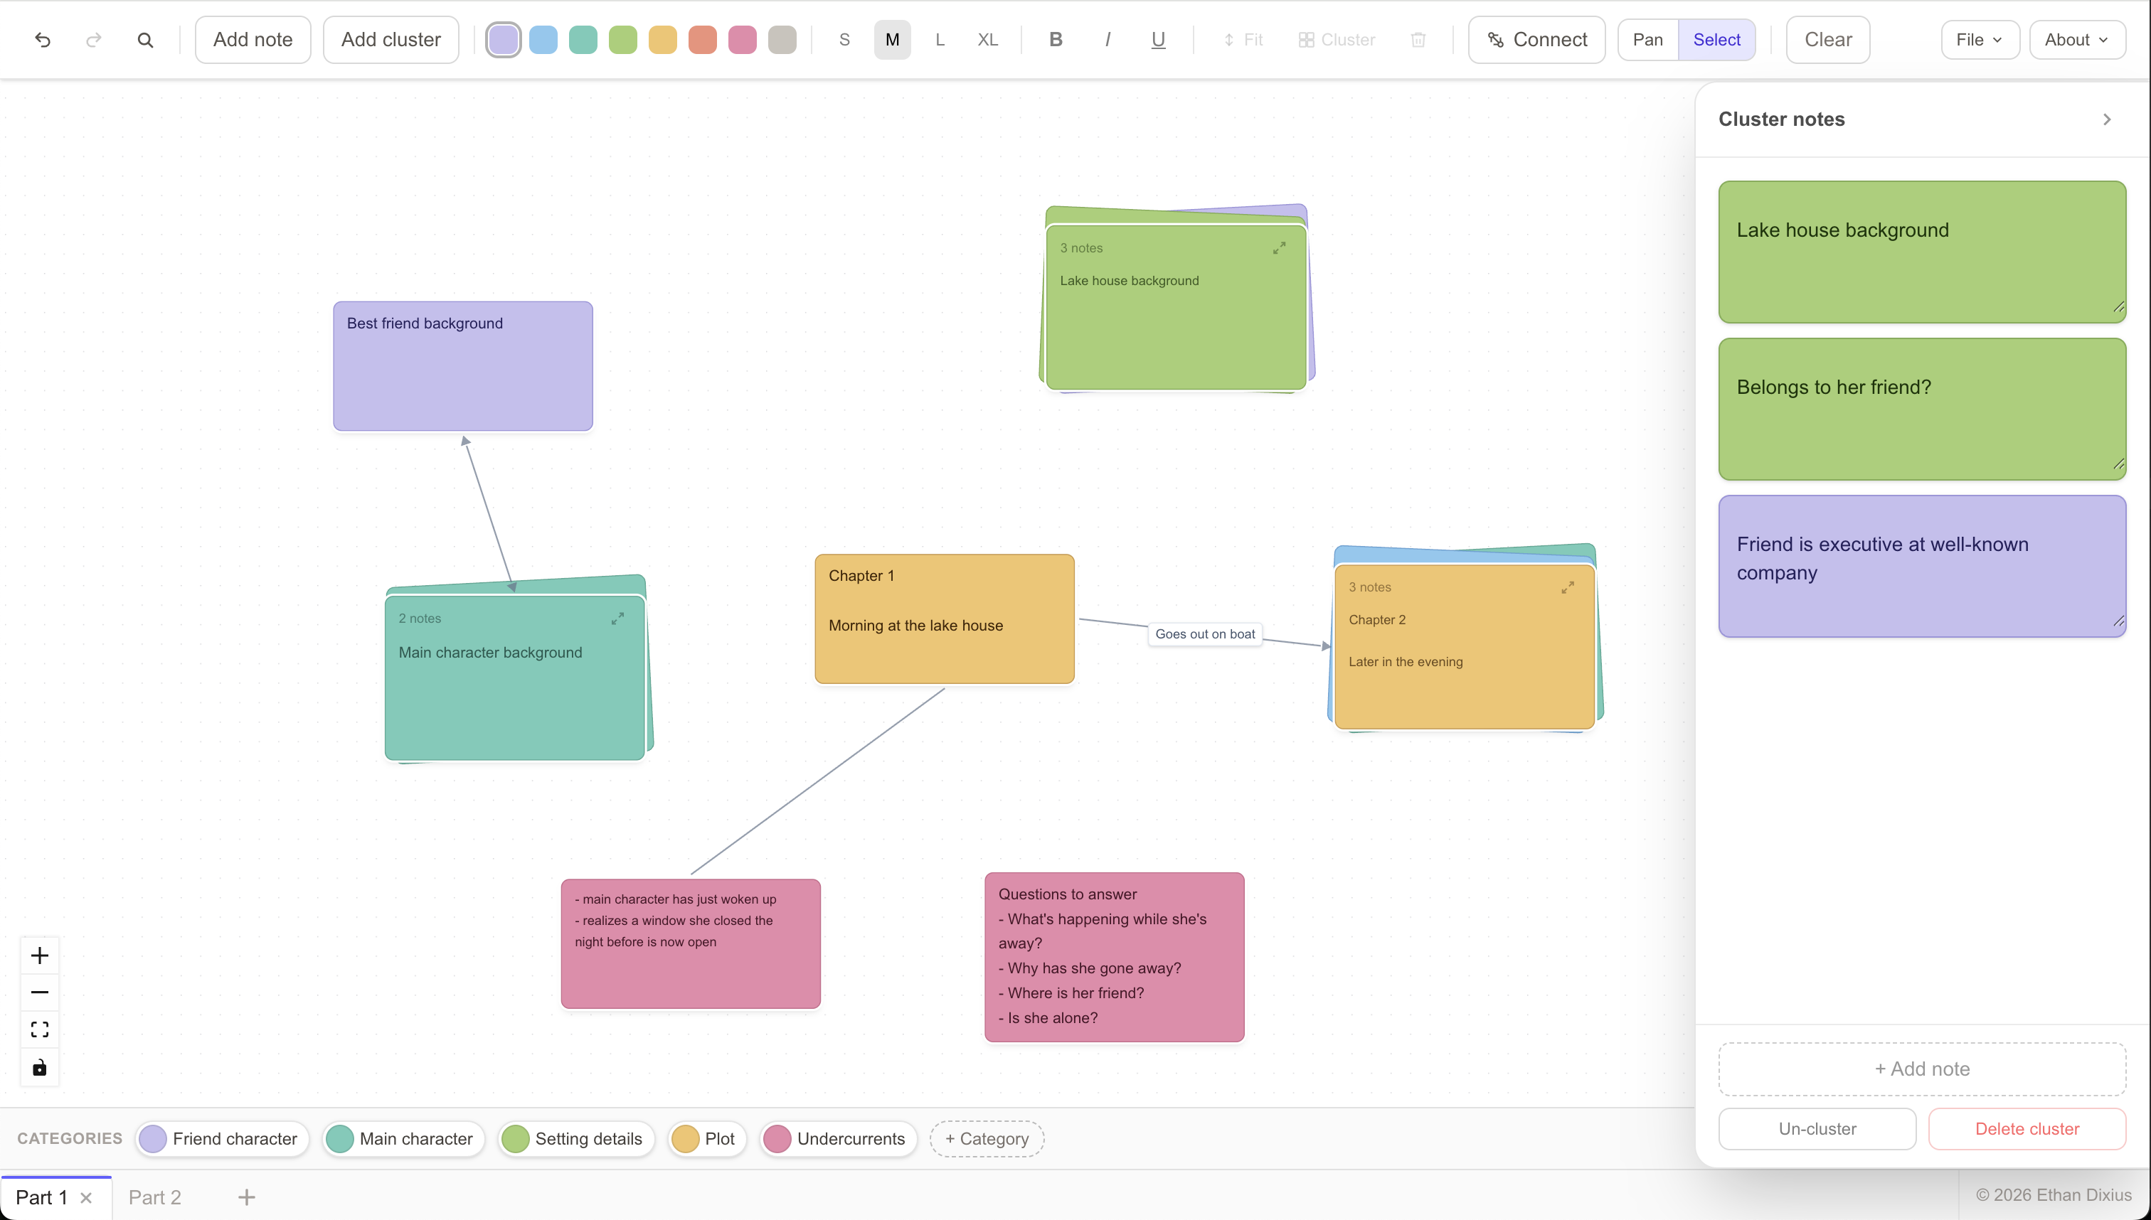The height and width of the screenshot is (1220, 2151).
Task: Set note size to XL
Action: tap(987, 39)
